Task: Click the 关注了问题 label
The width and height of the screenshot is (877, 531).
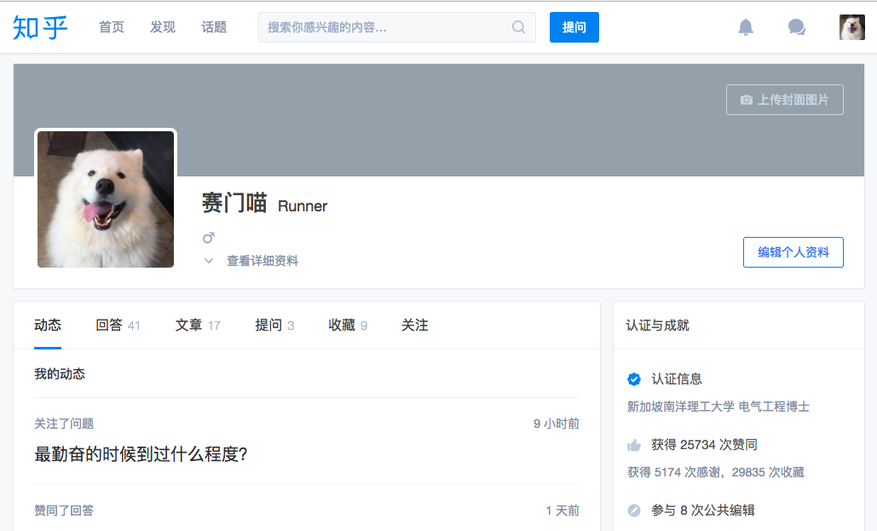Action: pos(64,424)
